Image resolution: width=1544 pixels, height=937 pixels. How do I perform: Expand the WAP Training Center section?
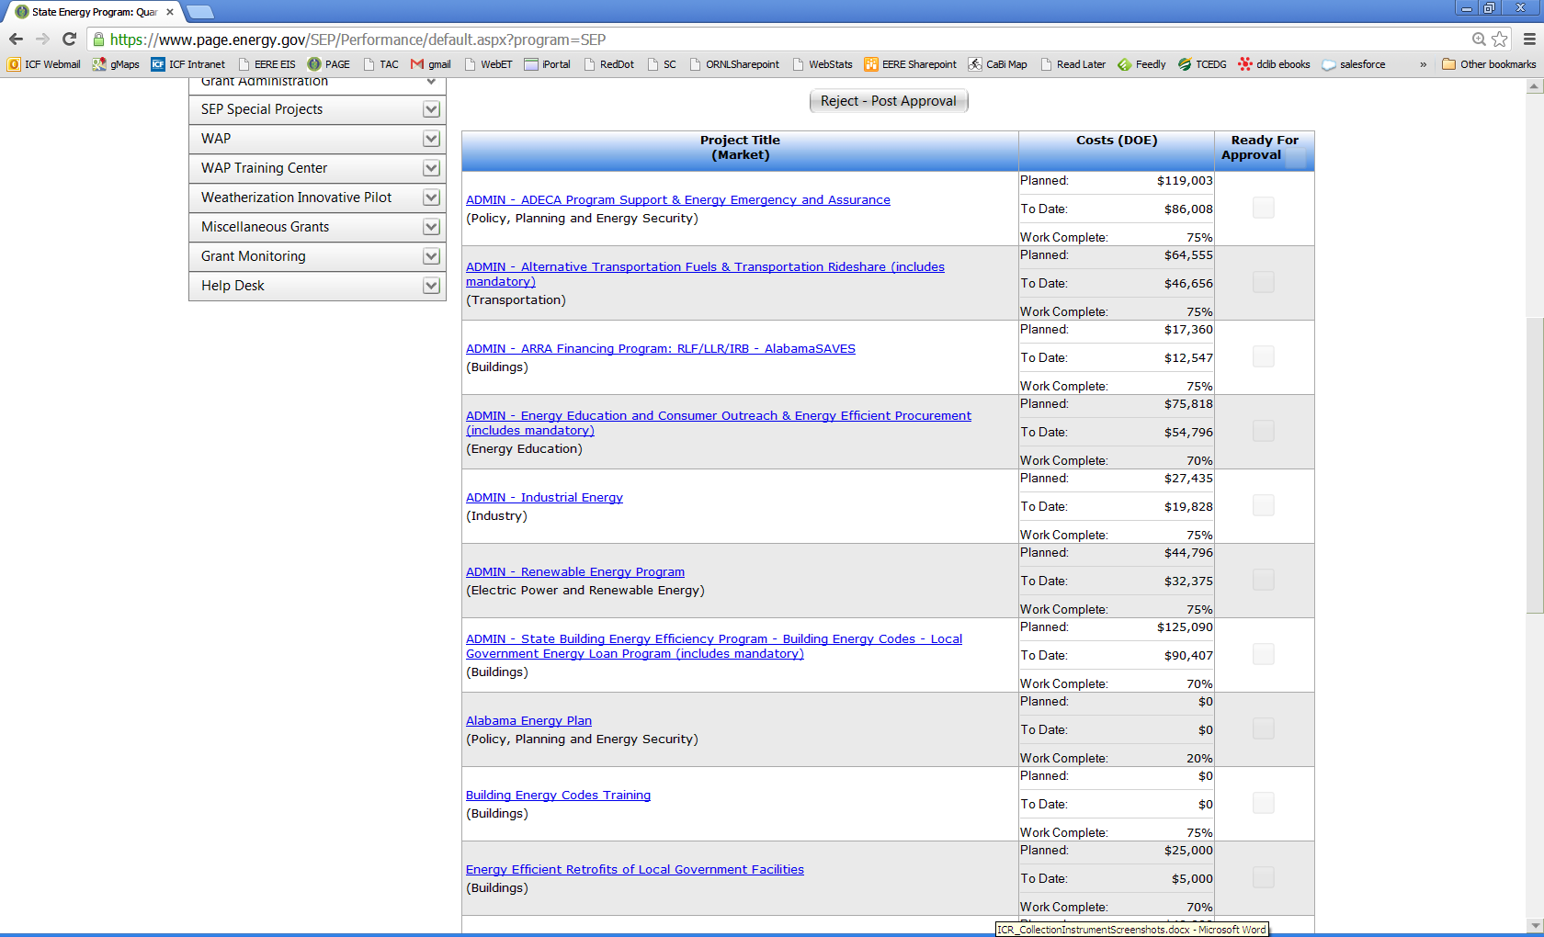pos(431,168)
